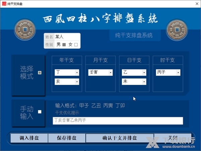
Task: Click the 纯干支排盘系统 label
Action: [x=134, y=35]
